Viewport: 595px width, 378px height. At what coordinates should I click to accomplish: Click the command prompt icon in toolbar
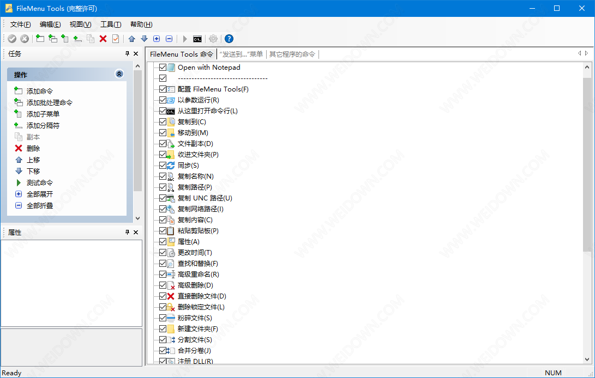197,39
